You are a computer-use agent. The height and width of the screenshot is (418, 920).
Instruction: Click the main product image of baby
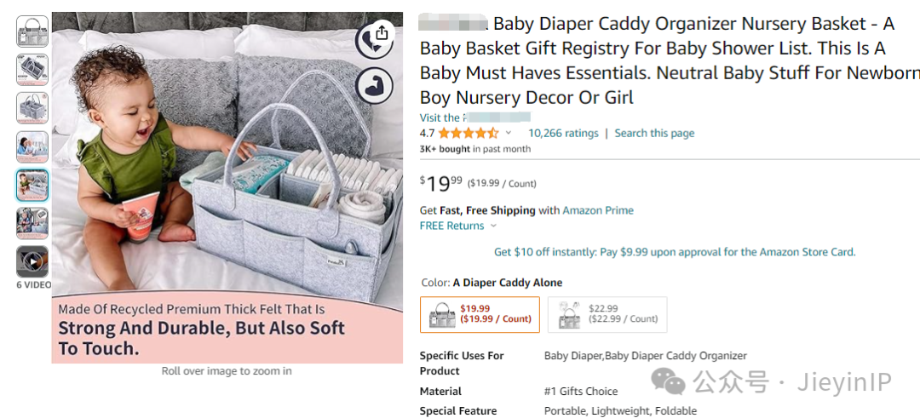227,187
